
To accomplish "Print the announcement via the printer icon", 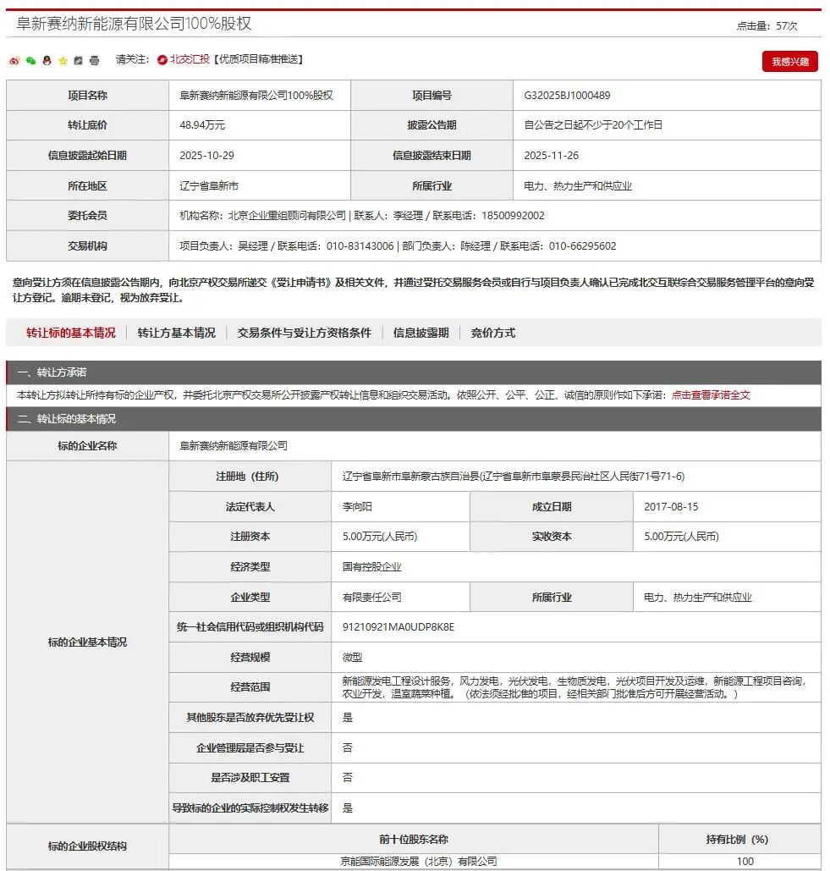I will click(93, 59).
